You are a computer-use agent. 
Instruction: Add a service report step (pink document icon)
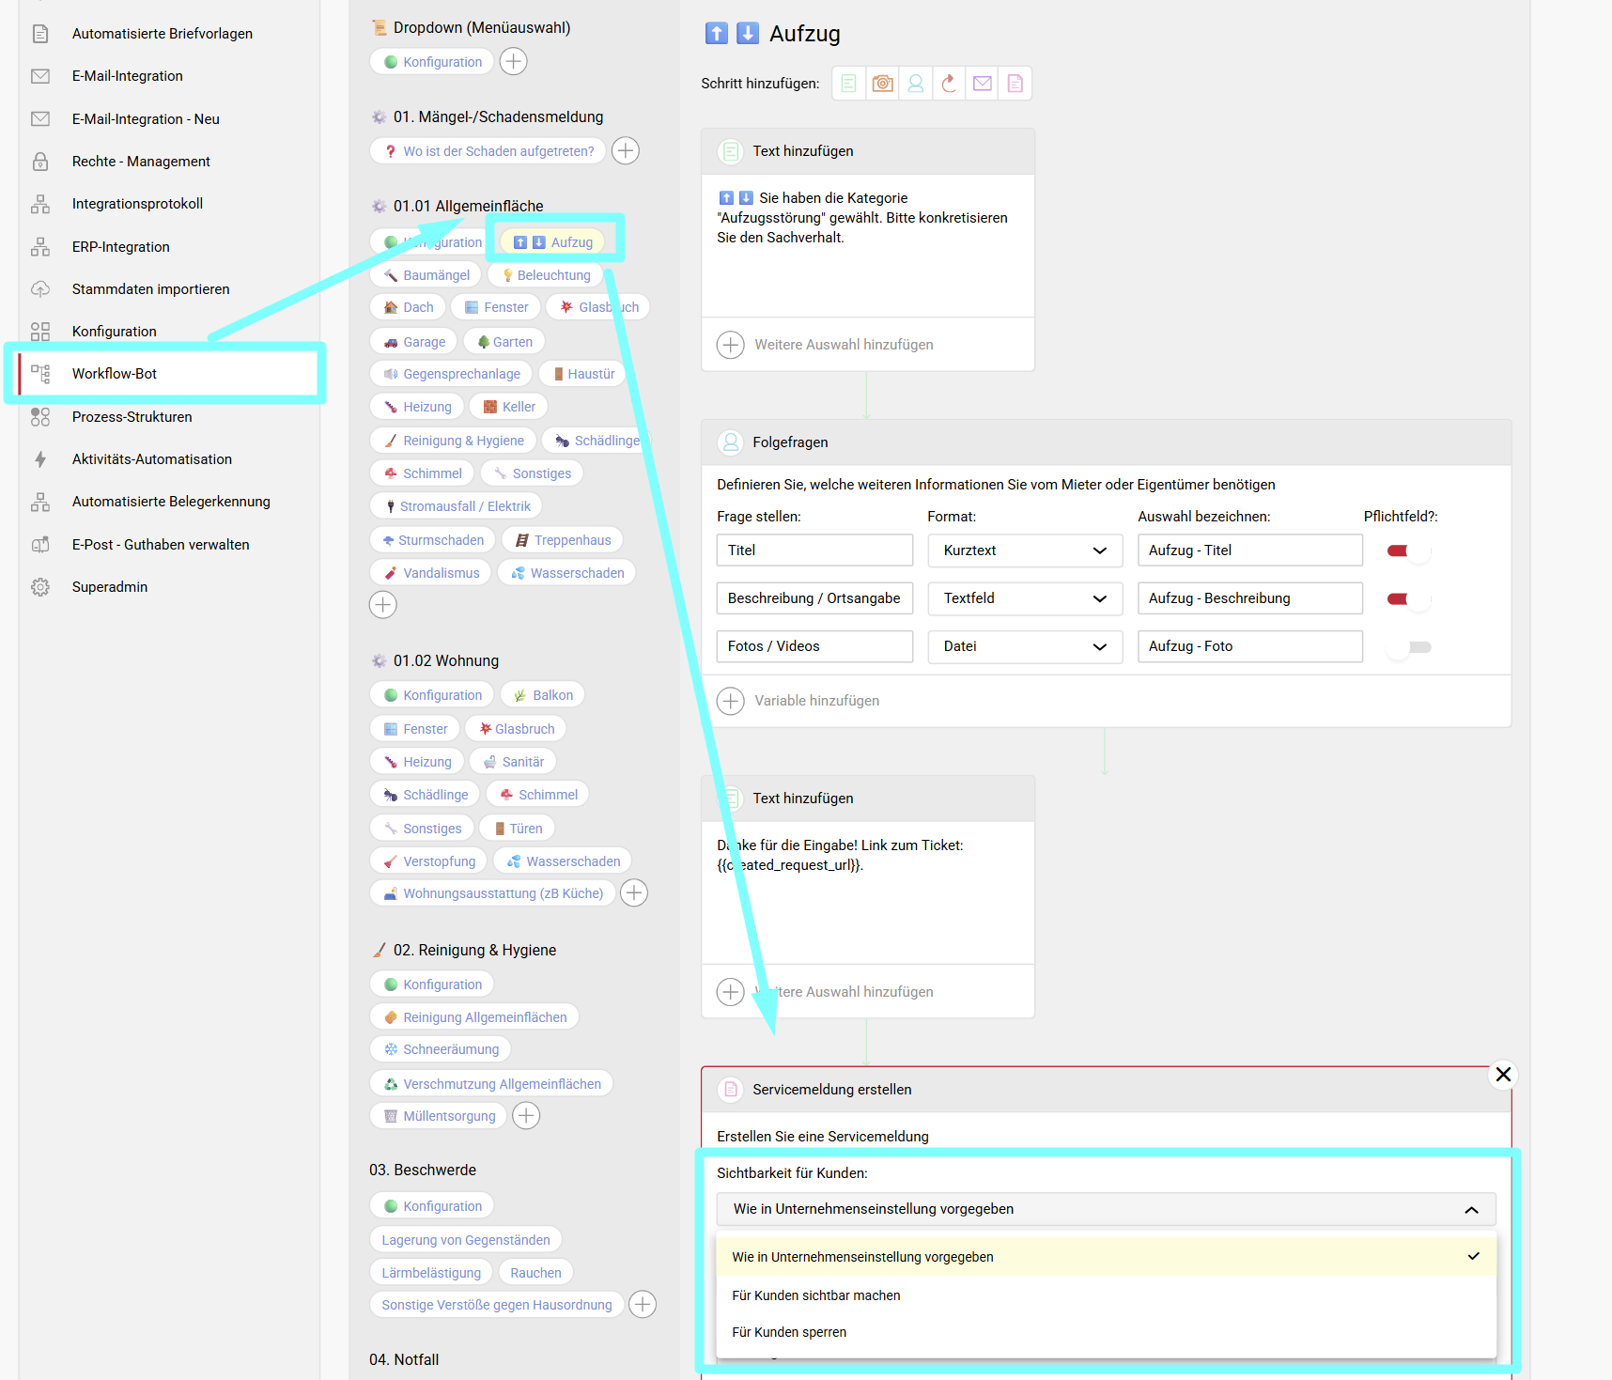[x=1015, y=84]
